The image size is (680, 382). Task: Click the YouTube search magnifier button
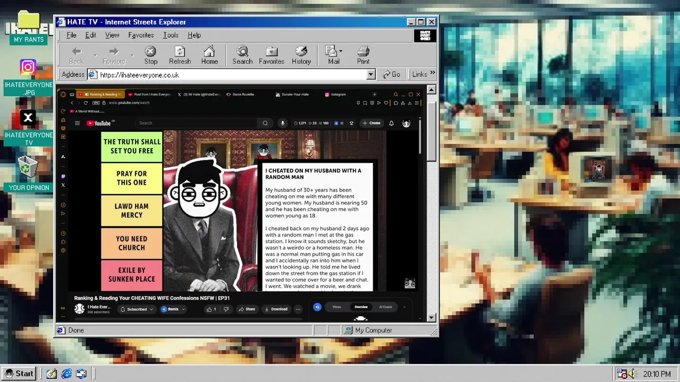265,123
